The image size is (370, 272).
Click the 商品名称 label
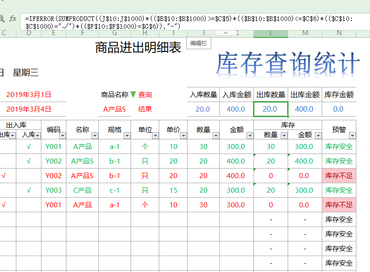pos(115,95)
